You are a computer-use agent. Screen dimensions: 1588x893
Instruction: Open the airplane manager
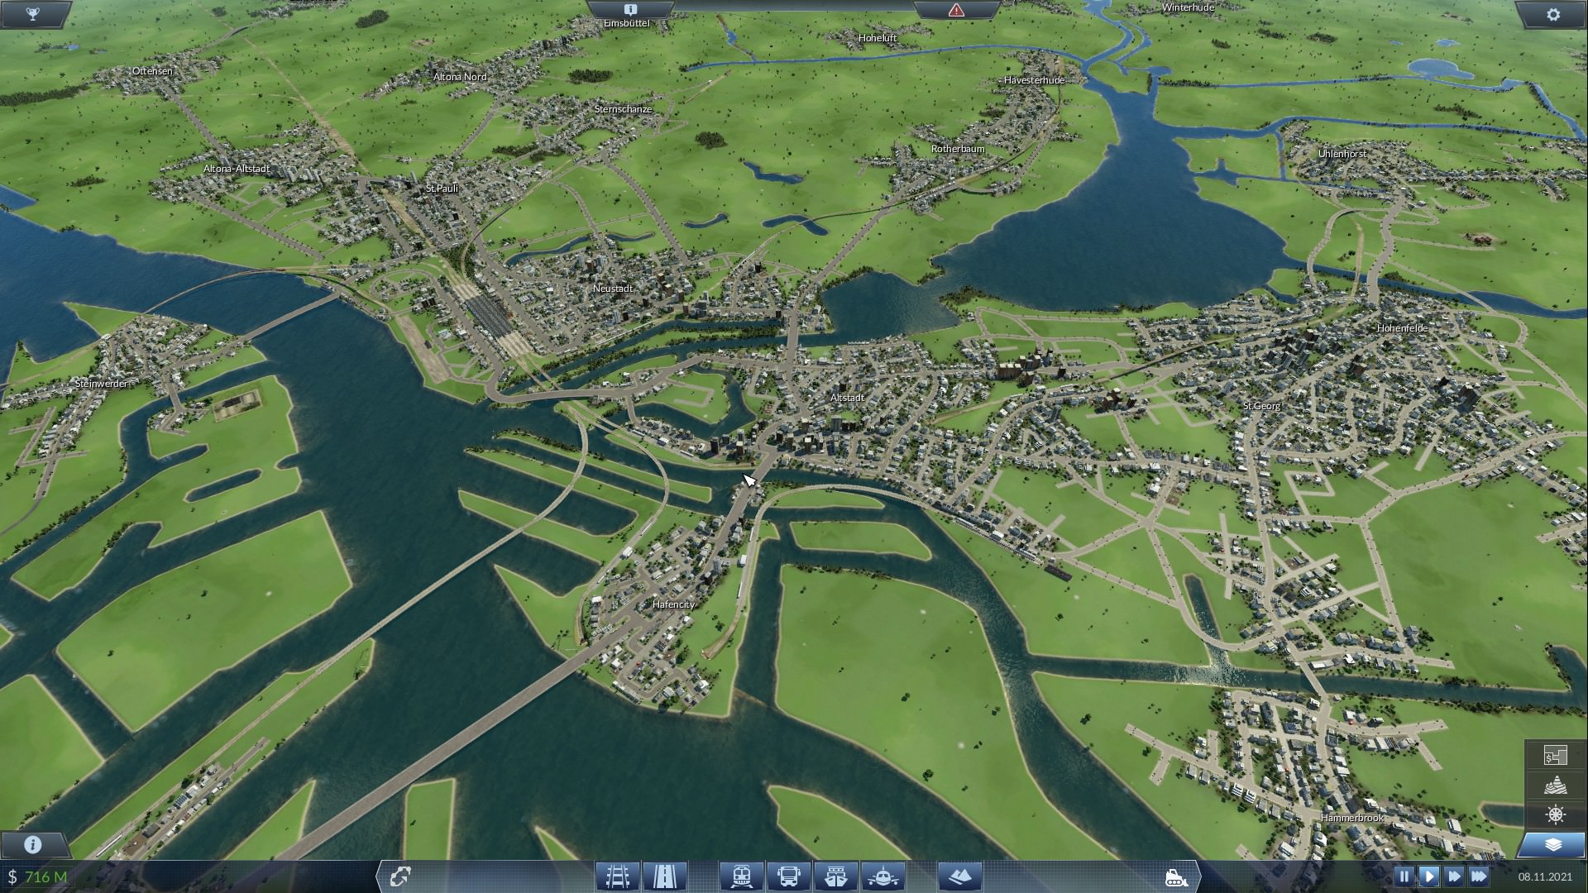click(x=882, y=876)
